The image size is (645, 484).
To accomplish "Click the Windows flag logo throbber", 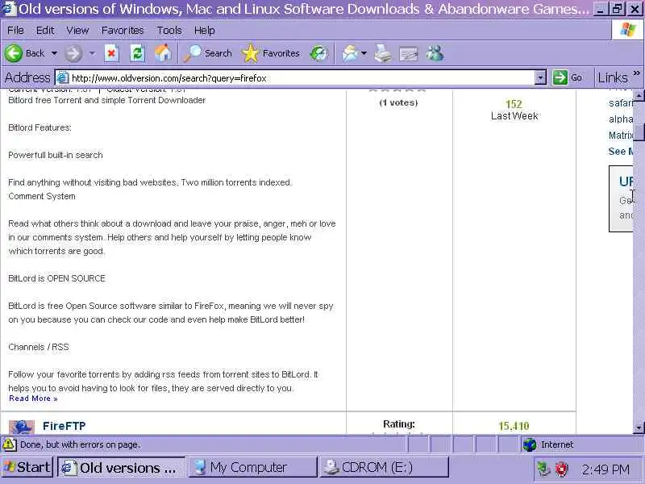I will tap(628, 30).
